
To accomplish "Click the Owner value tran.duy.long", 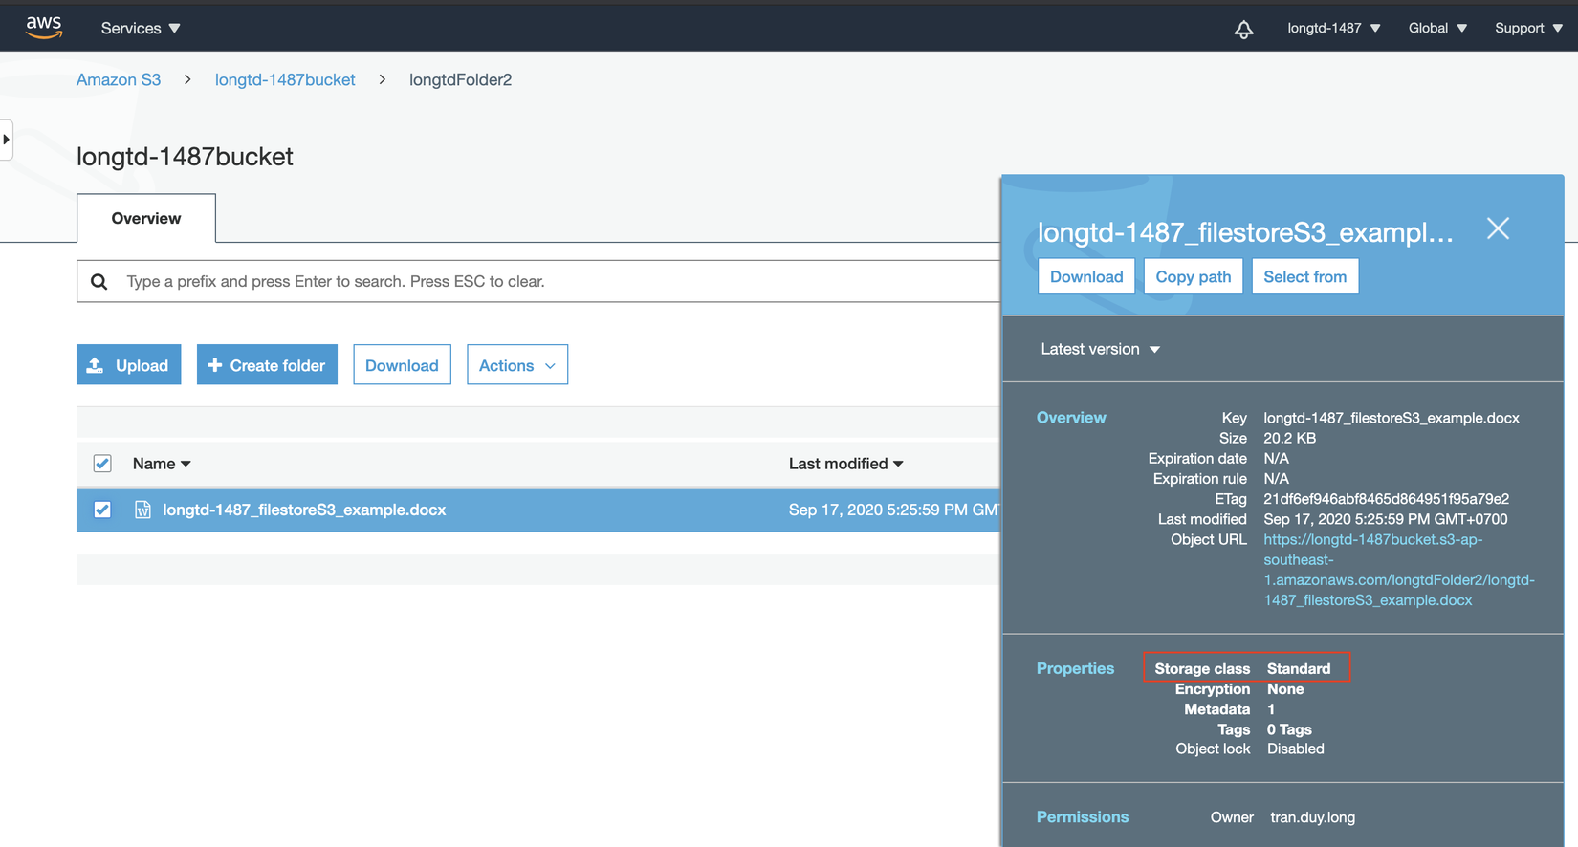I will pyautogui.click(x=1313, y=817).
